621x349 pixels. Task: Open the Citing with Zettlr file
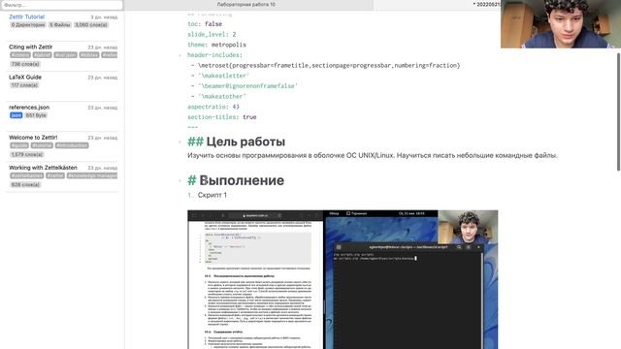30,47
